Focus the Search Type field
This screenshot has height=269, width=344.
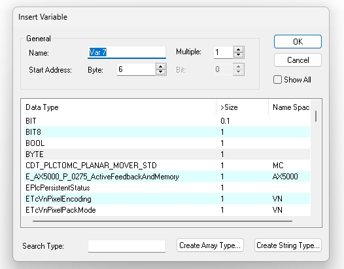tap(127, 246)
